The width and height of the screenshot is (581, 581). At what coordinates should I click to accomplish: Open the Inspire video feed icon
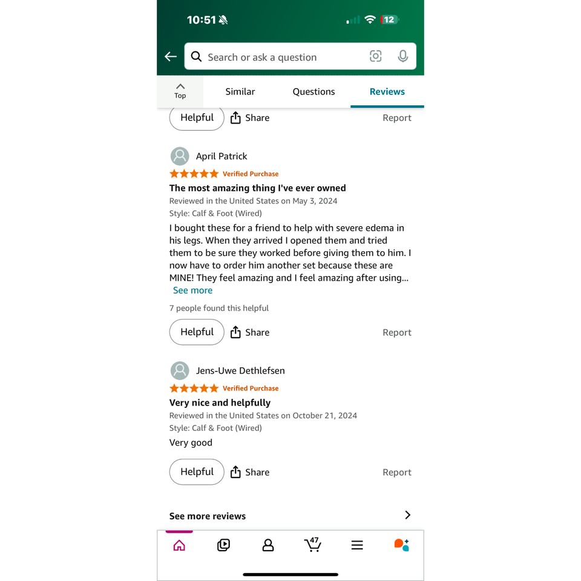click(224, 545)
